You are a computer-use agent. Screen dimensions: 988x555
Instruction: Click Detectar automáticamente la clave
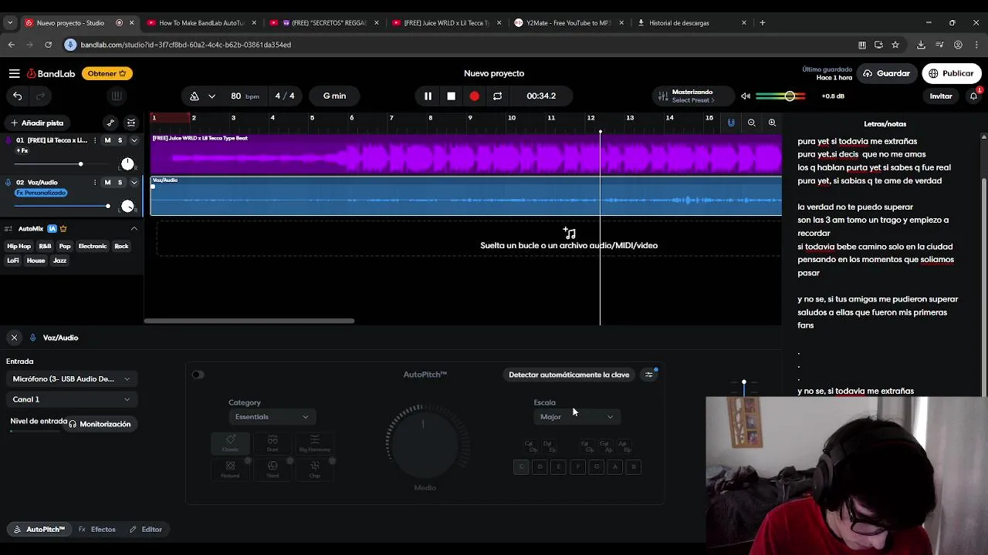569,375
